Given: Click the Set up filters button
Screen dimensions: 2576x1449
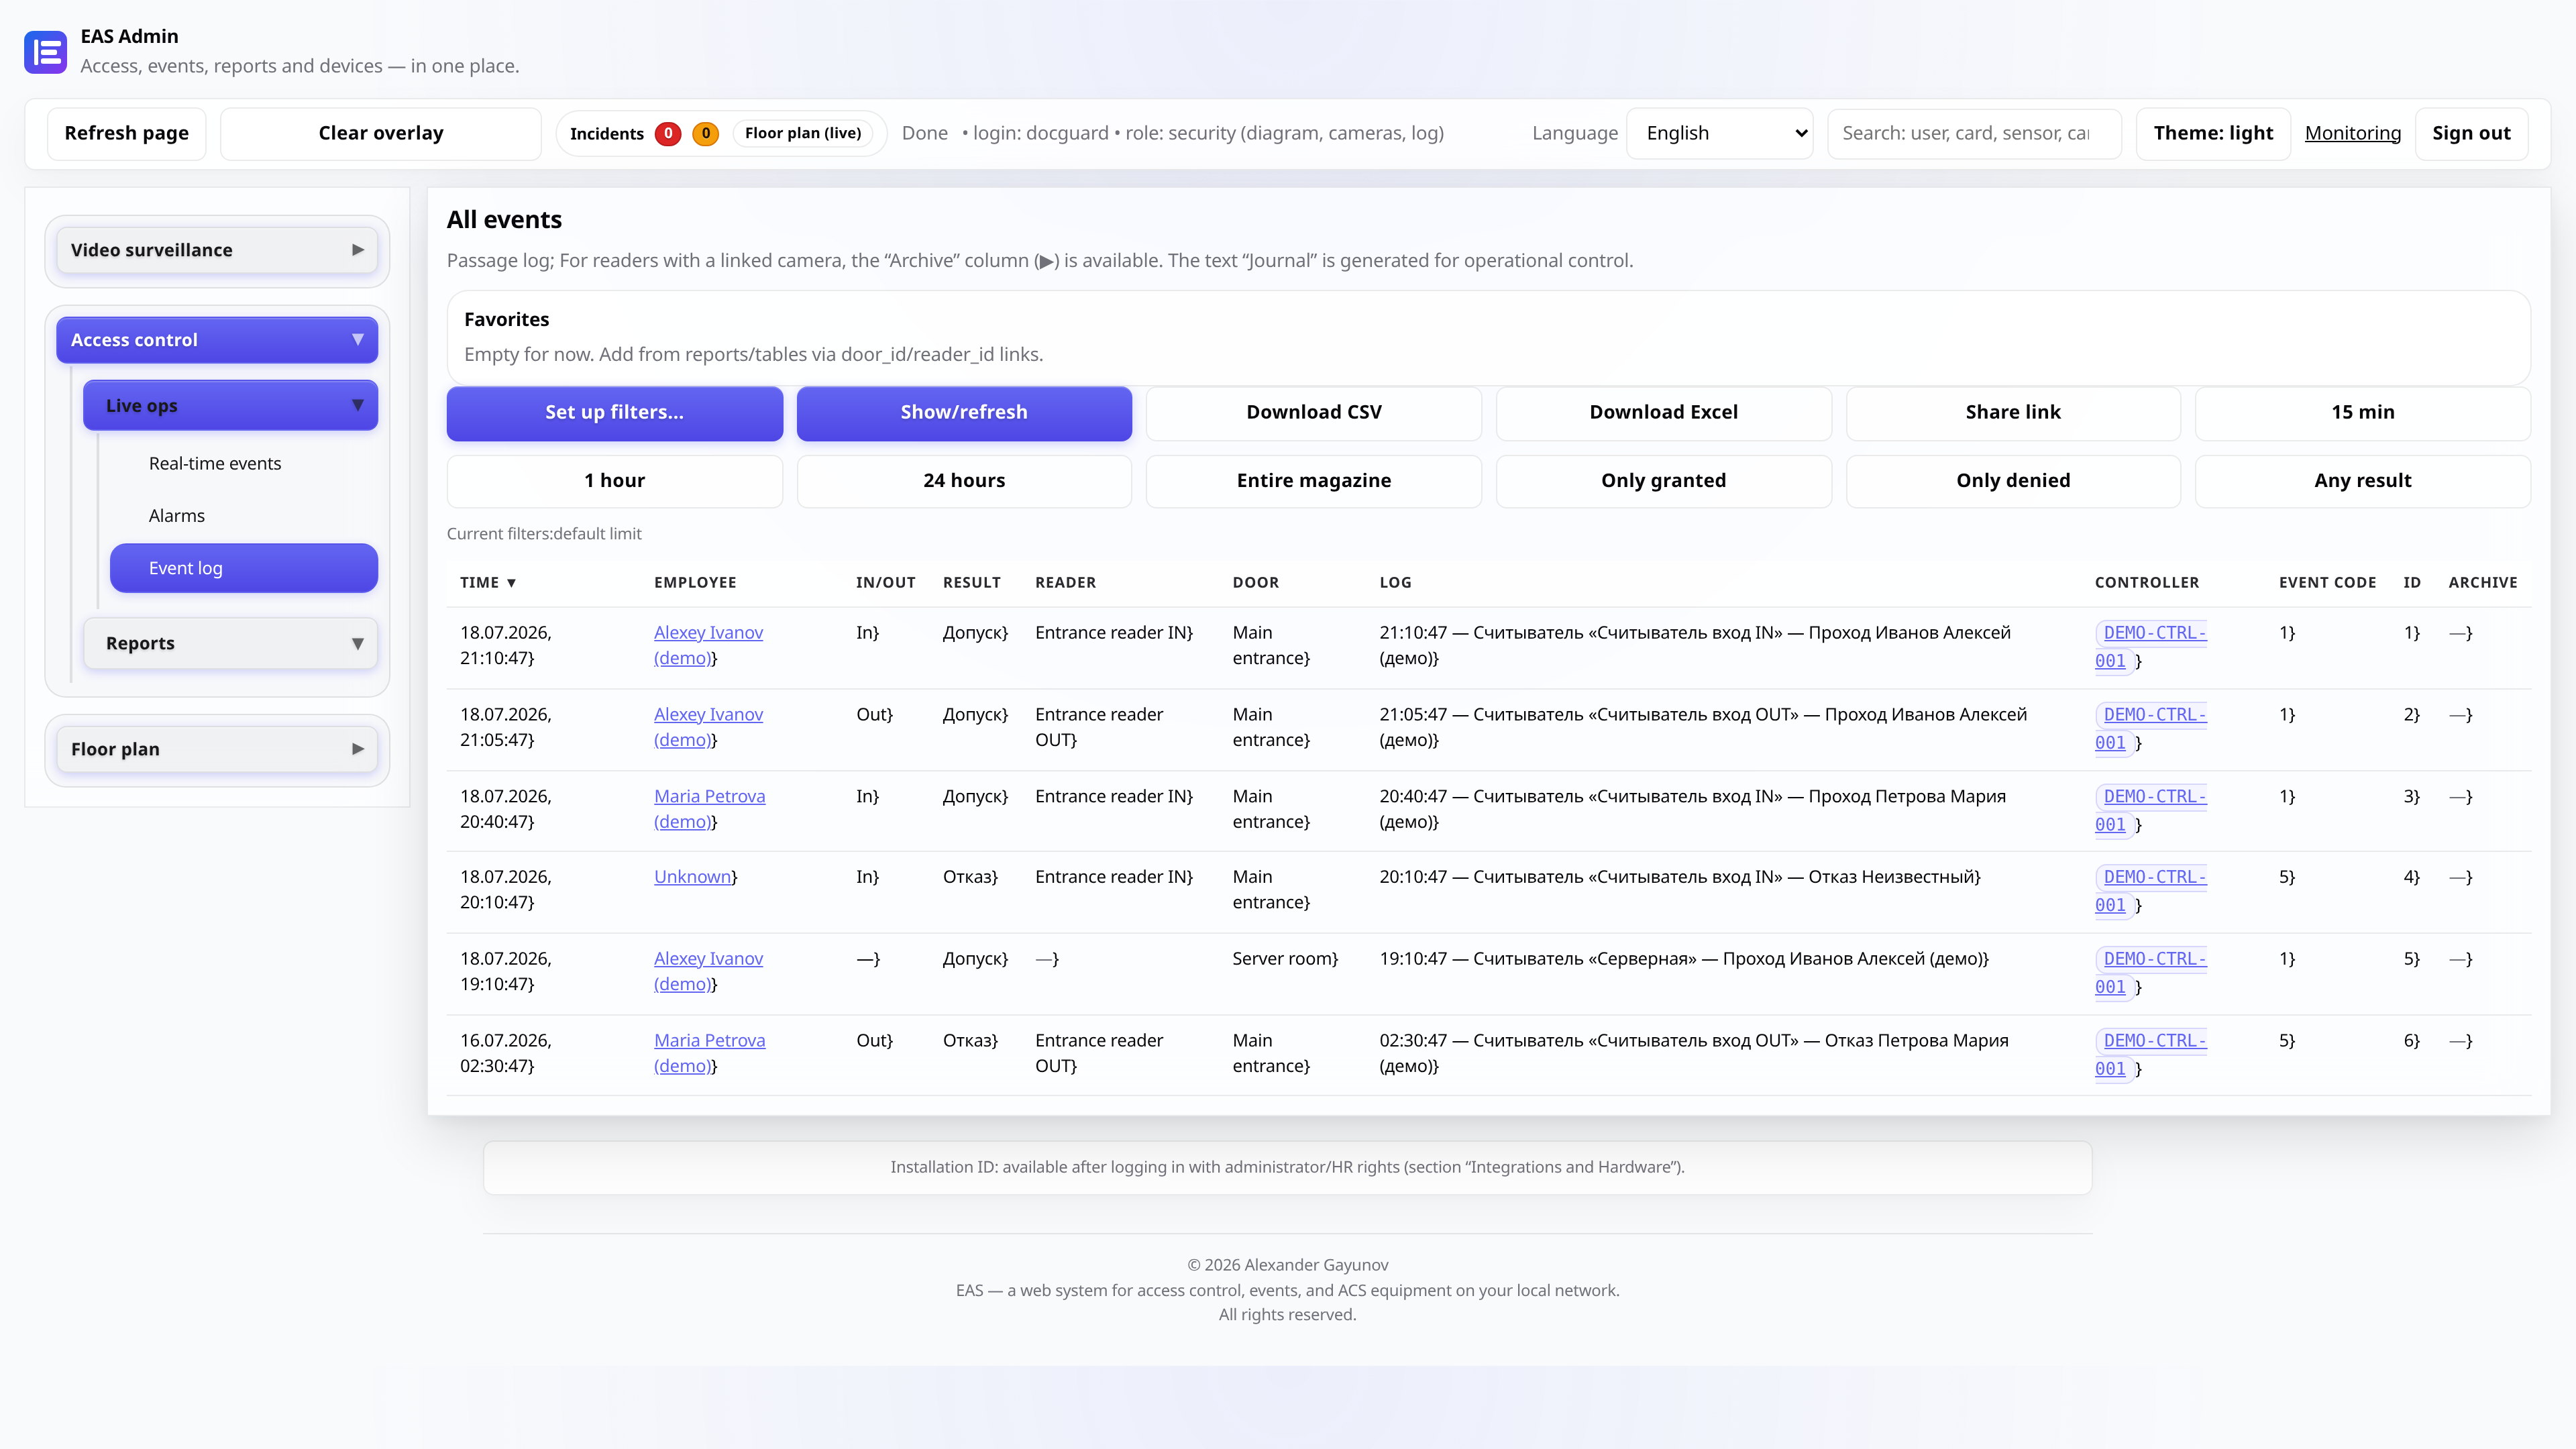Looking at the screenshot, I should point(614,413).
